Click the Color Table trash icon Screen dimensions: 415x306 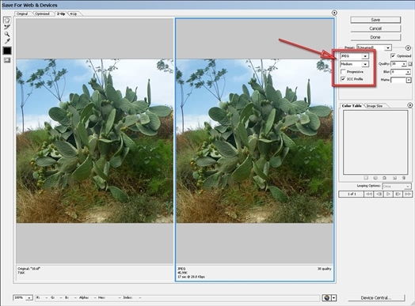(404, 178)
